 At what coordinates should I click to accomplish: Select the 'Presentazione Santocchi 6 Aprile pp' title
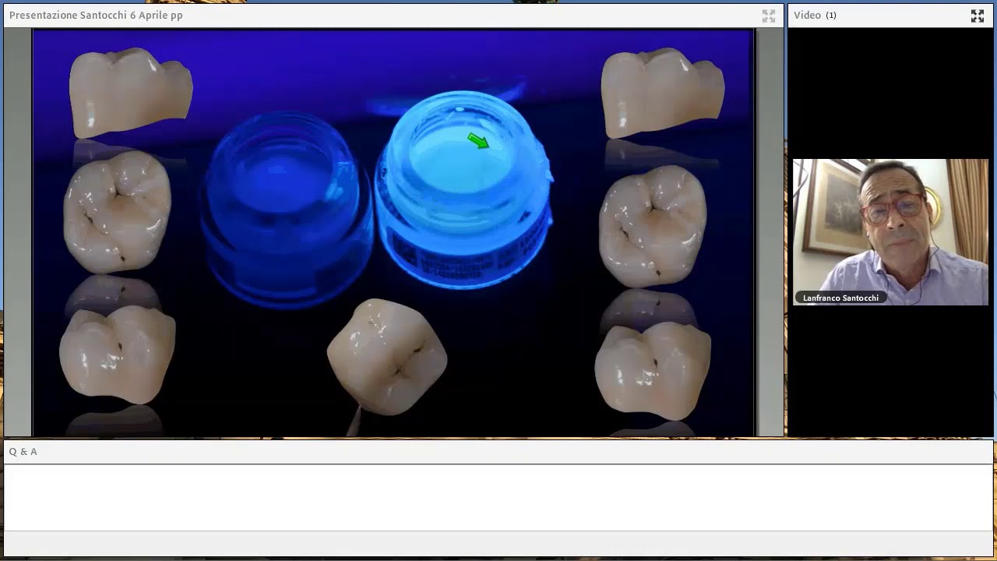tap(96, 16)
